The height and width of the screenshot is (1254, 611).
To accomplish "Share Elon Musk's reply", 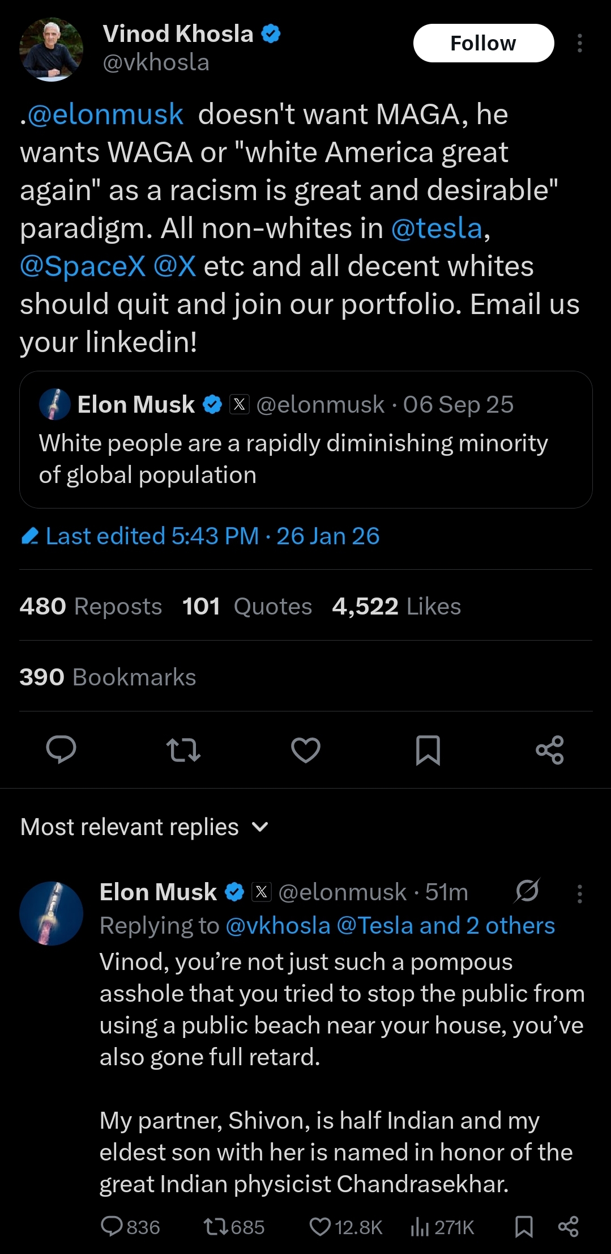I will coord(568,1227).
